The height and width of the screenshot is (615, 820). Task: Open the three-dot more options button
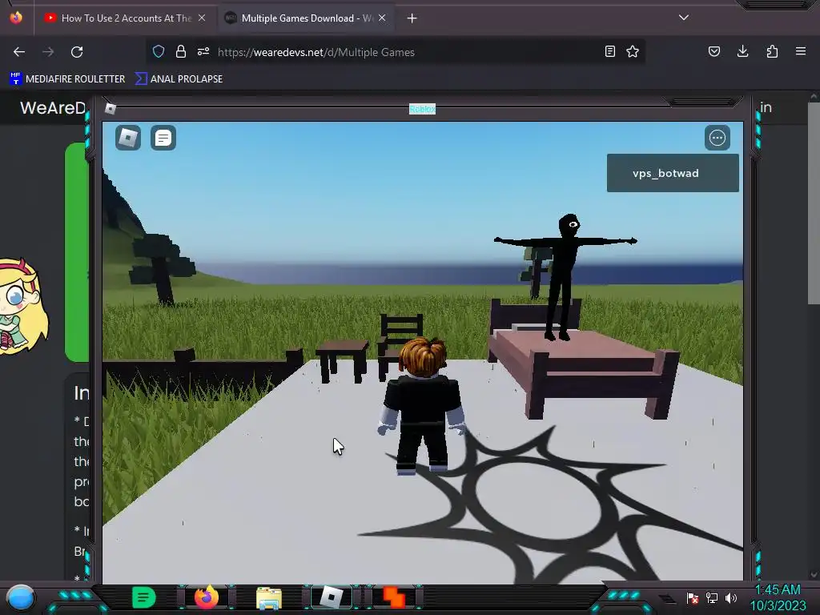pos(717,138)
